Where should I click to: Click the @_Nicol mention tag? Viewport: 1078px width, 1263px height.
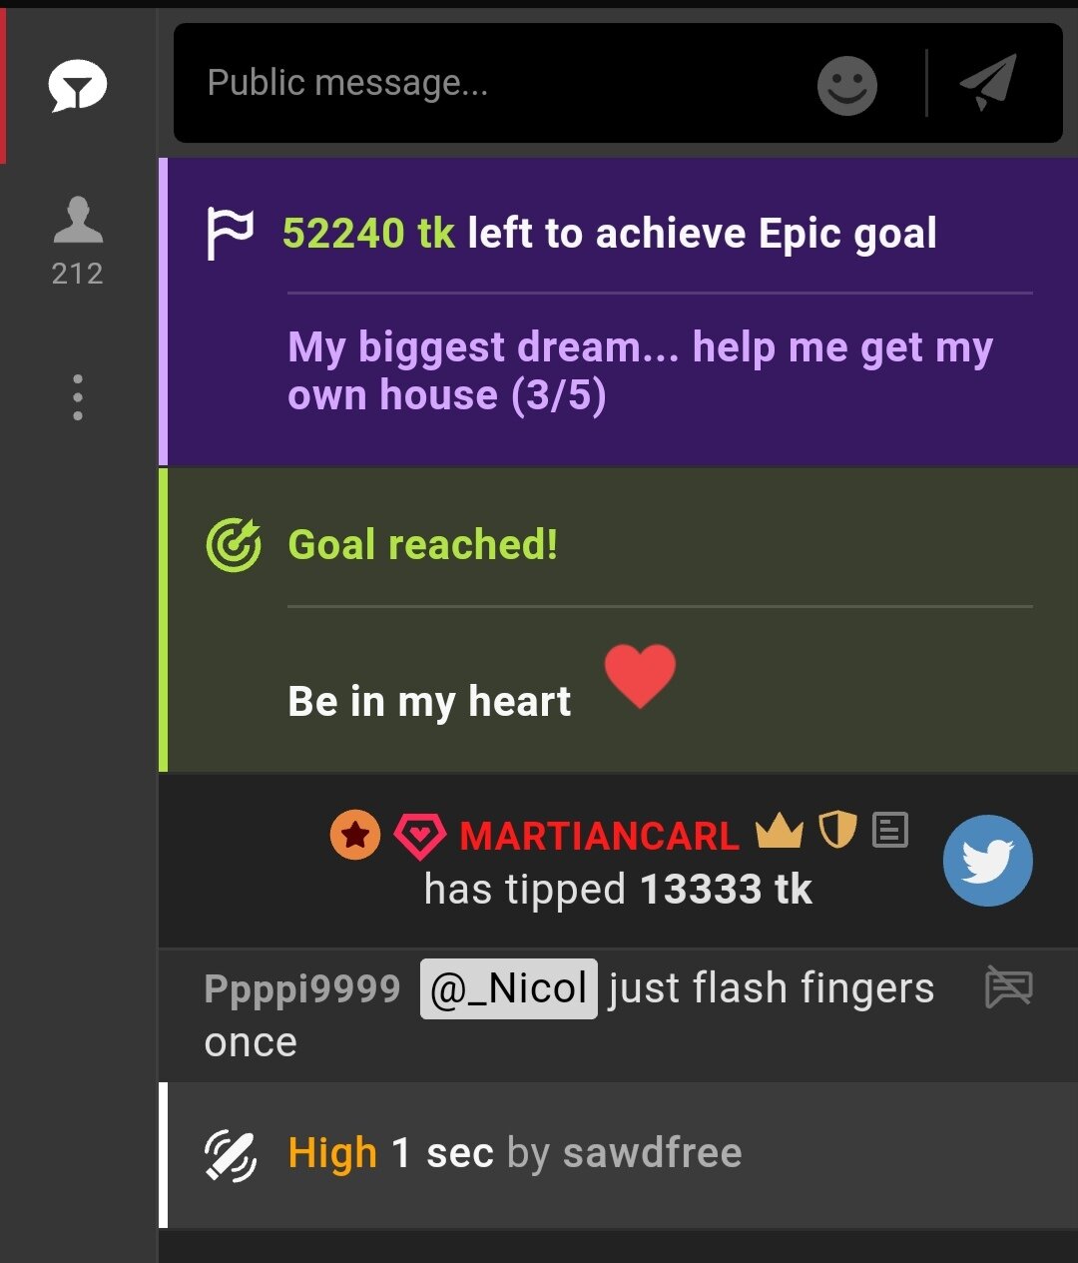pos(508,988)
